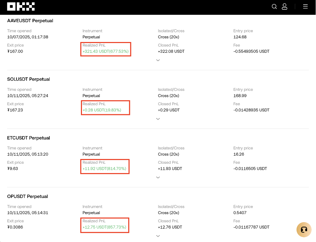Open the hamburger menu

(305, 6)
